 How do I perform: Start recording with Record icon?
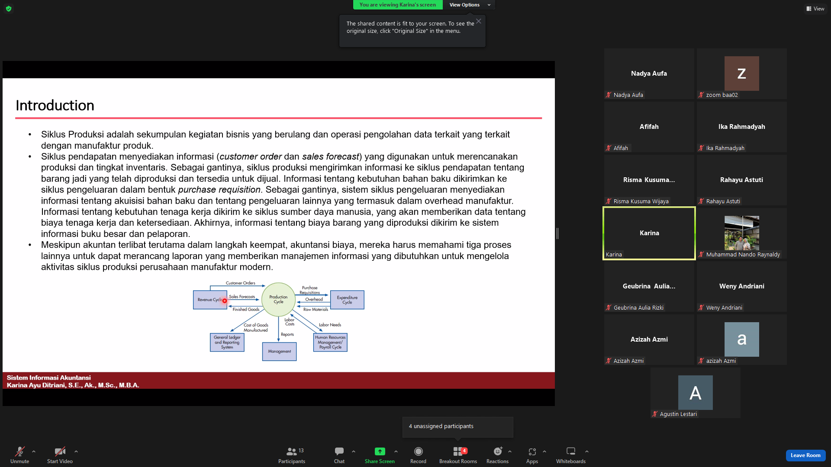point(418,451)
